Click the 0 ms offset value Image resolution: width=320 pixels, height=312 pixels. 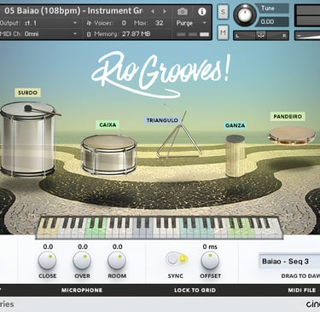(x=210, y=246)
